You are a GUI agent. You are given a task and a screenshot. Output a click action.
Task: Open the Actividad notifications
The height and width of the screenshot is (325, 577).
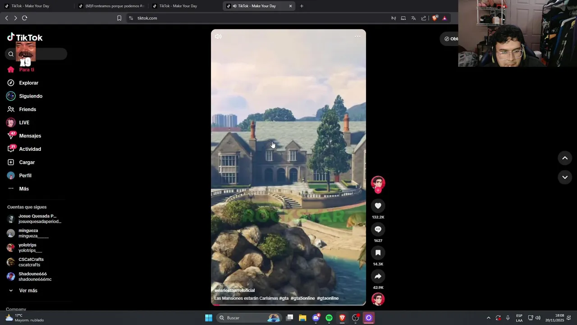pos(24,149)
